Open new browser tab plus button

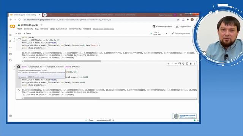pyautogui.click(x=45, y=15)
